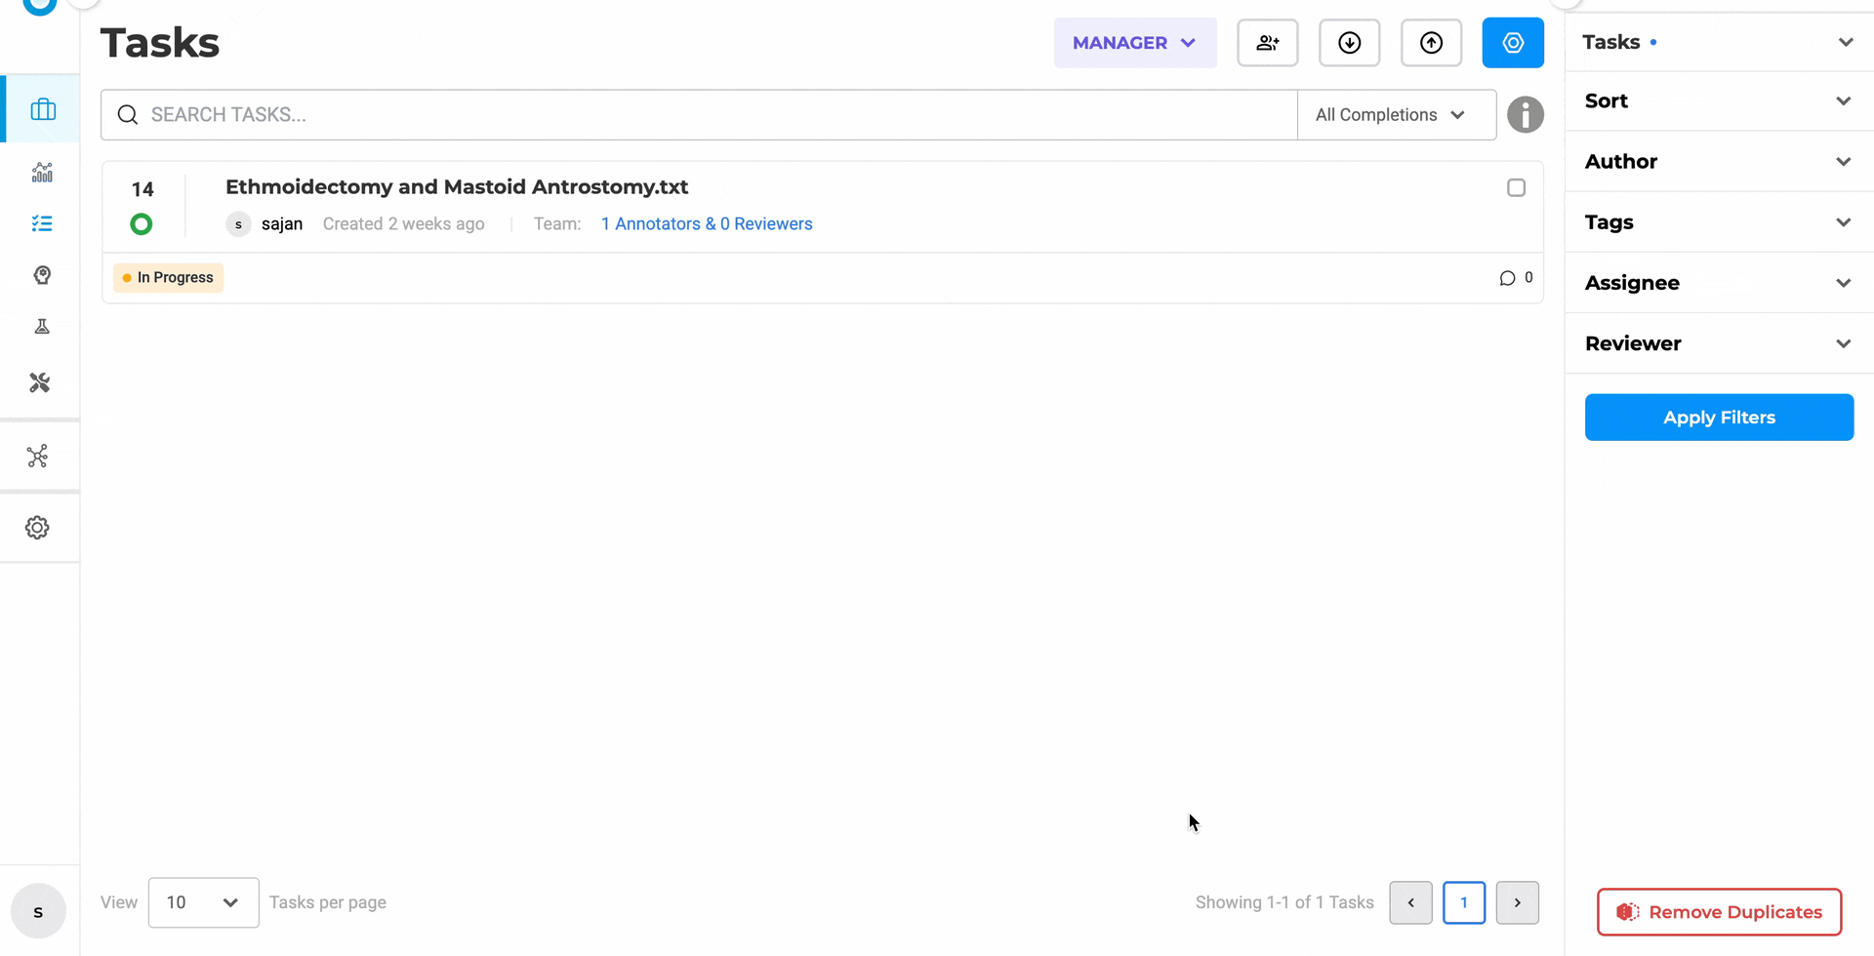
Task: Click the export tasks upload arrow icon
Action: [x=1431, y=42]
